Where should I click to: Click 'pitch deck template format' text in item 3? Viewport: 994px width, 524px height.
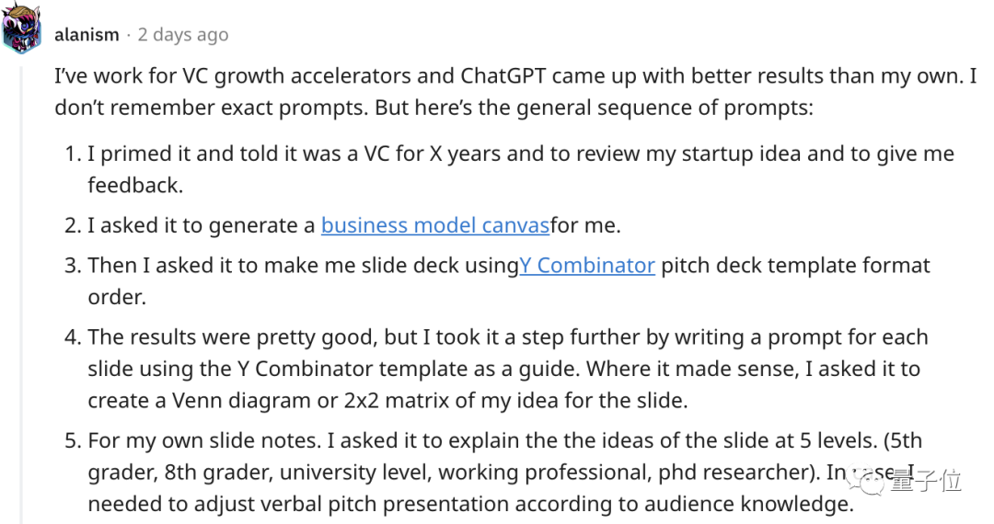(795, 265)
